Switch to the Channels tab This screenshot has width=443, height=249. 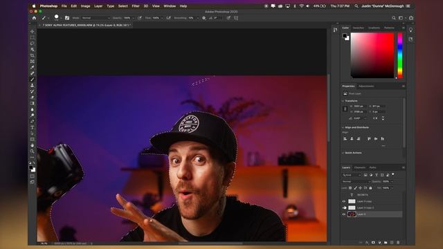tap(360, 167)
